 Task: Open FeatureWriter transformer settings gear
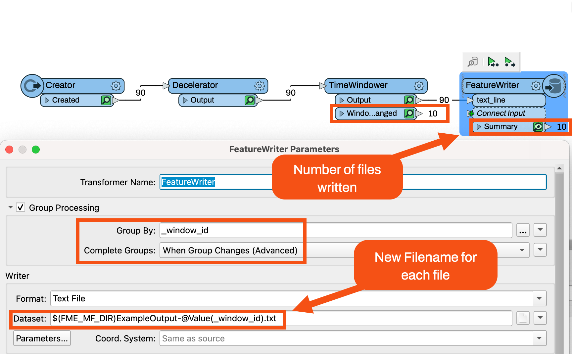coord(536,86)
